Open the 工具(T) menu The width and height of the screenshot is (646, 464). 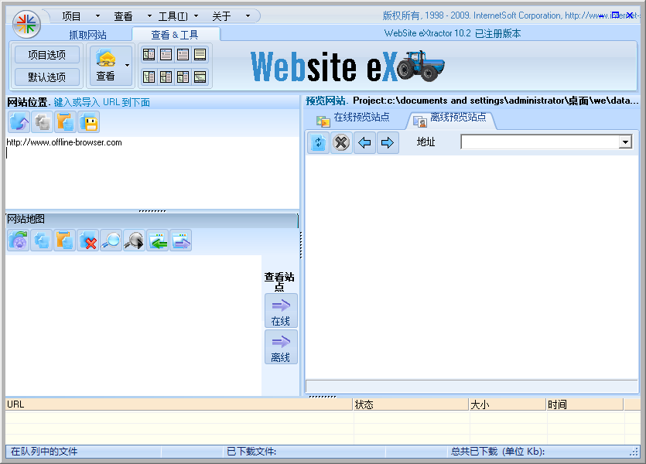173,16
